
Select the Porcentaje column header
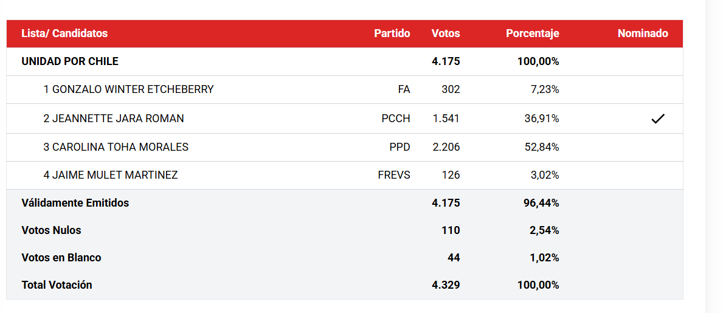coord(533,33)
